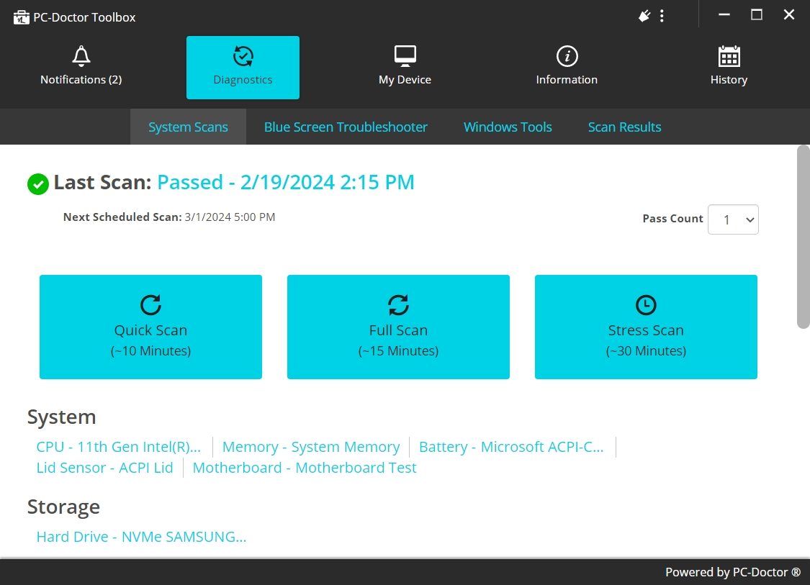Viewport: 810px width, 585px height.
Task: Switch to the System Scans tab
Action: click(188, 127)
